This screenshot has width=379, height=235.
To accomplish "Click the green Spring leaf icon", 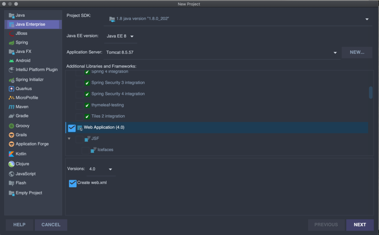I will 11,43.
